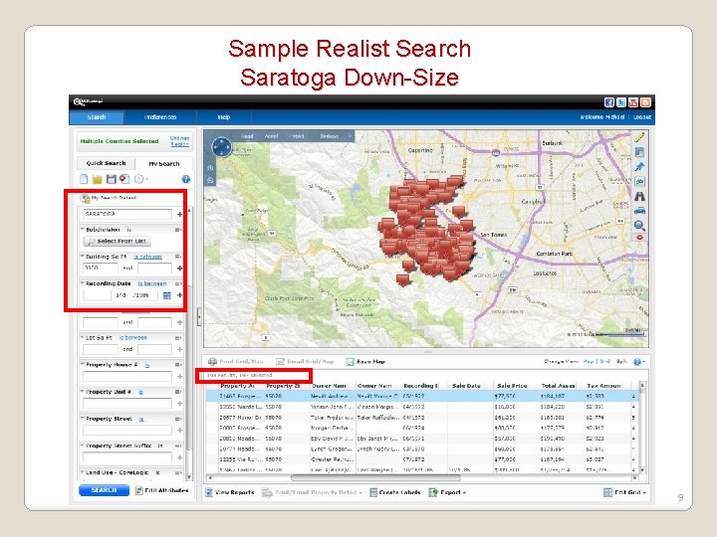Open the Edit Grid dropdown menu

pyautogui.click(x=624, y=492)
